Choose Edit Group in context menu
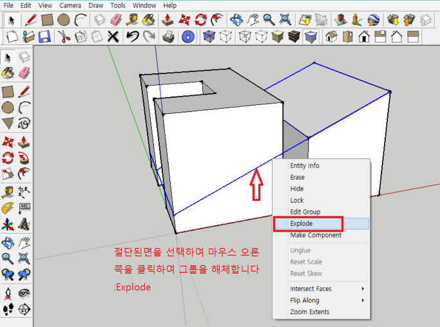Screen dimensions: 440x327 305,212
